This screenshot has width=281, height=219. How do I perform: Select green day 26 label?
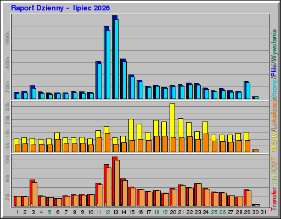coord(222,212)
